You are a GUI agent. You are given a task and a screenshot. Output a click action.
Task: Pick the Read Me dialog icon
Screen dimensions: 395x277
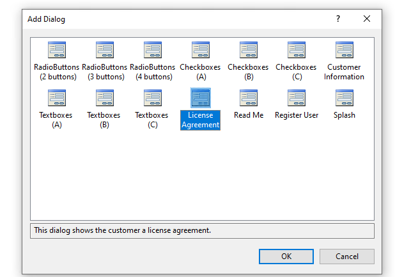pos(249,98)
